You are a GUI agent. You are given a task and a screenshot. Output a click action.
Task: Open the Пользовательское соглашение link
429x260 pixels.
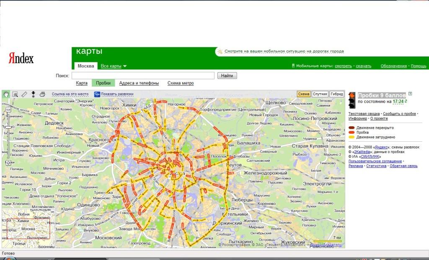pos(375,161)
